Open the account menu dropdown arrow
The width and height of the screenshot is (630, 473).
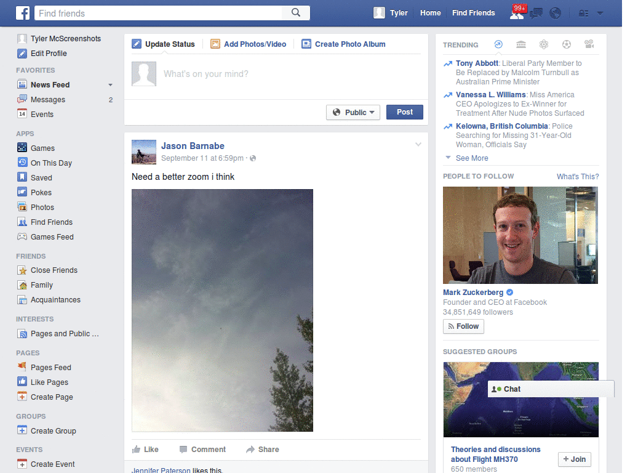[x=600, y=14]
